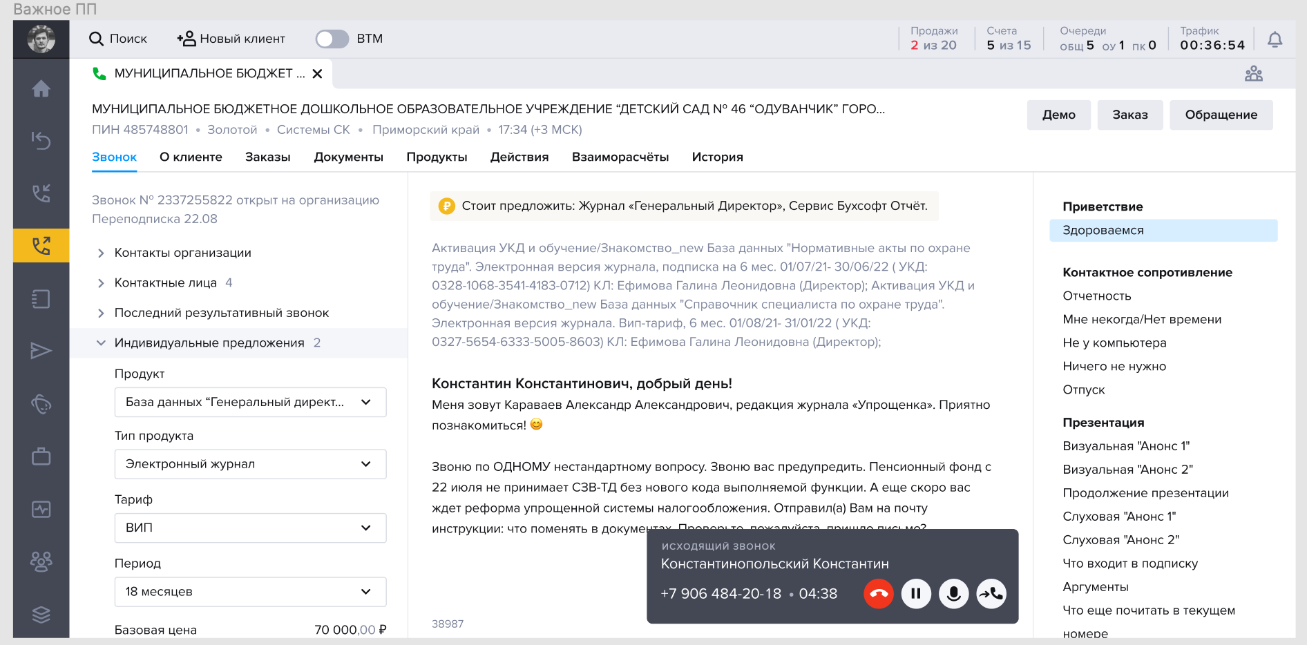Open sidebar send arrow icon
This screenshot has width=1307, height=645.
(x=41, y=351)
